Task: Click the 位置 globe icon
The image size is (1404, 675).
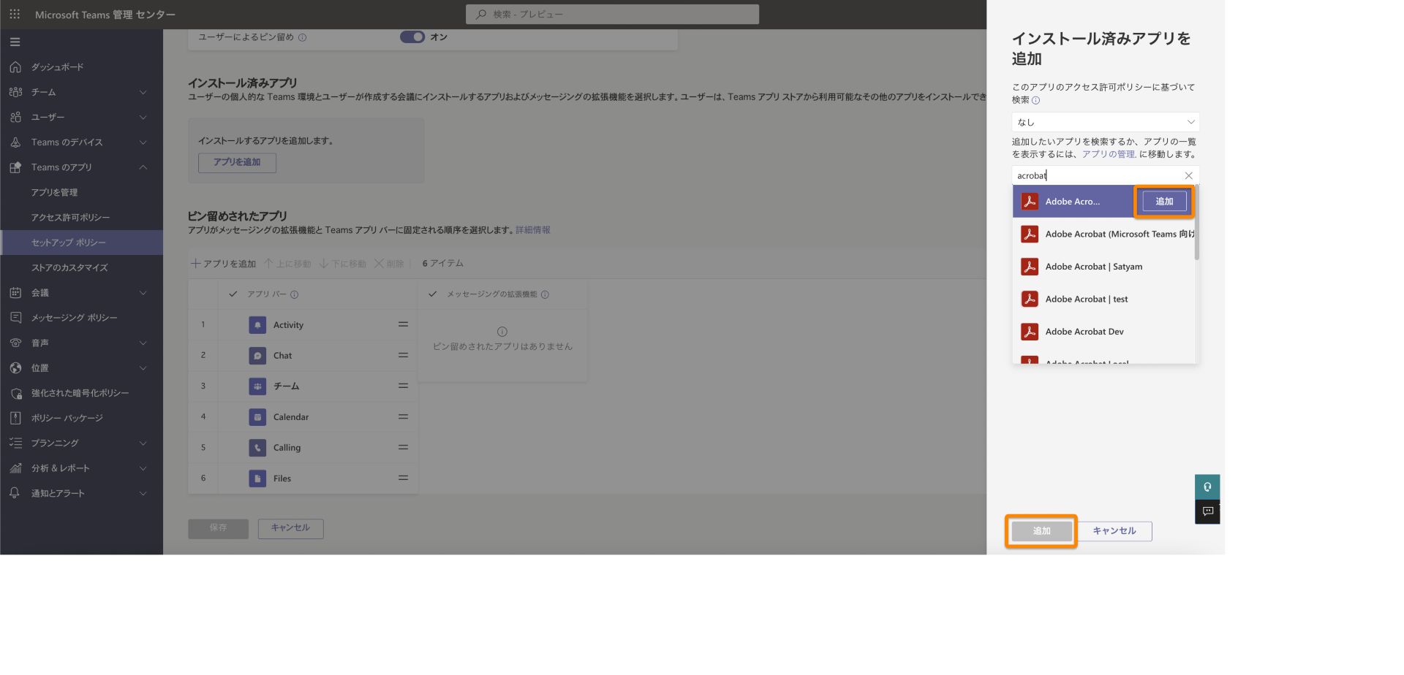Action: 15,368
